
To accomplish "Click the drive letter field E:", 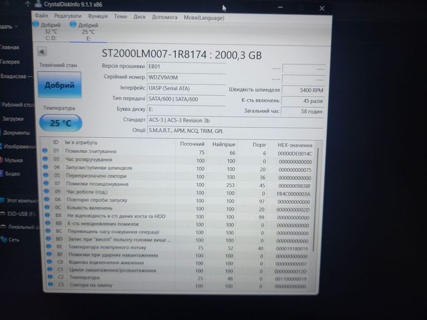I will click(186, 109).
